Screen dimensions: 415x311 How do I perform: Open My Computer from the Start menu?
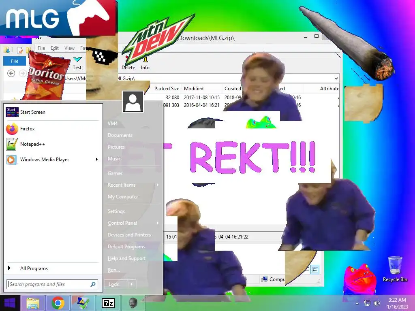click(123, 197)
